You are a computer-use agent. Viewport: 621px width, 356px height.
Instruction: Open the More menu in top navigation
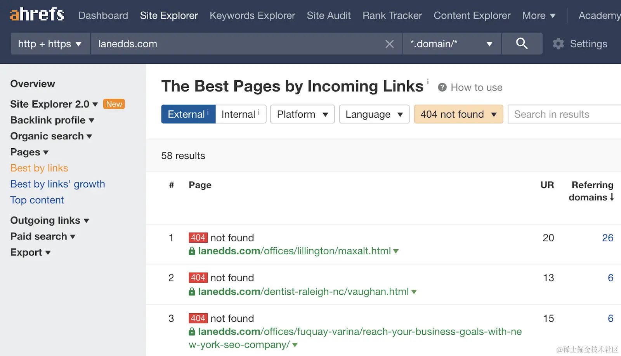tap(539, 16)
